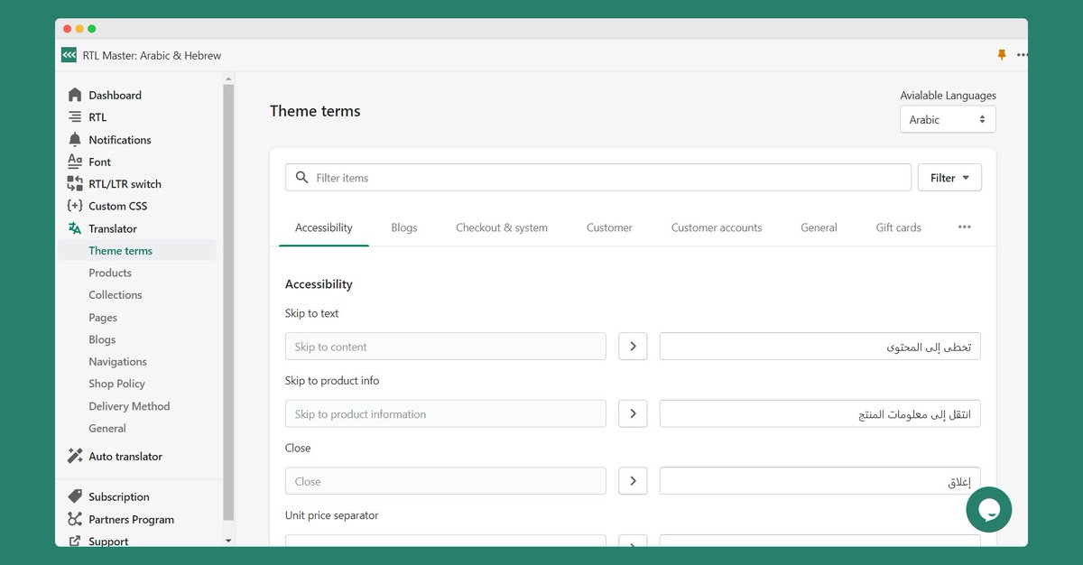Open the chat bubble widget

pyautogui.click(x=988, y=510)
